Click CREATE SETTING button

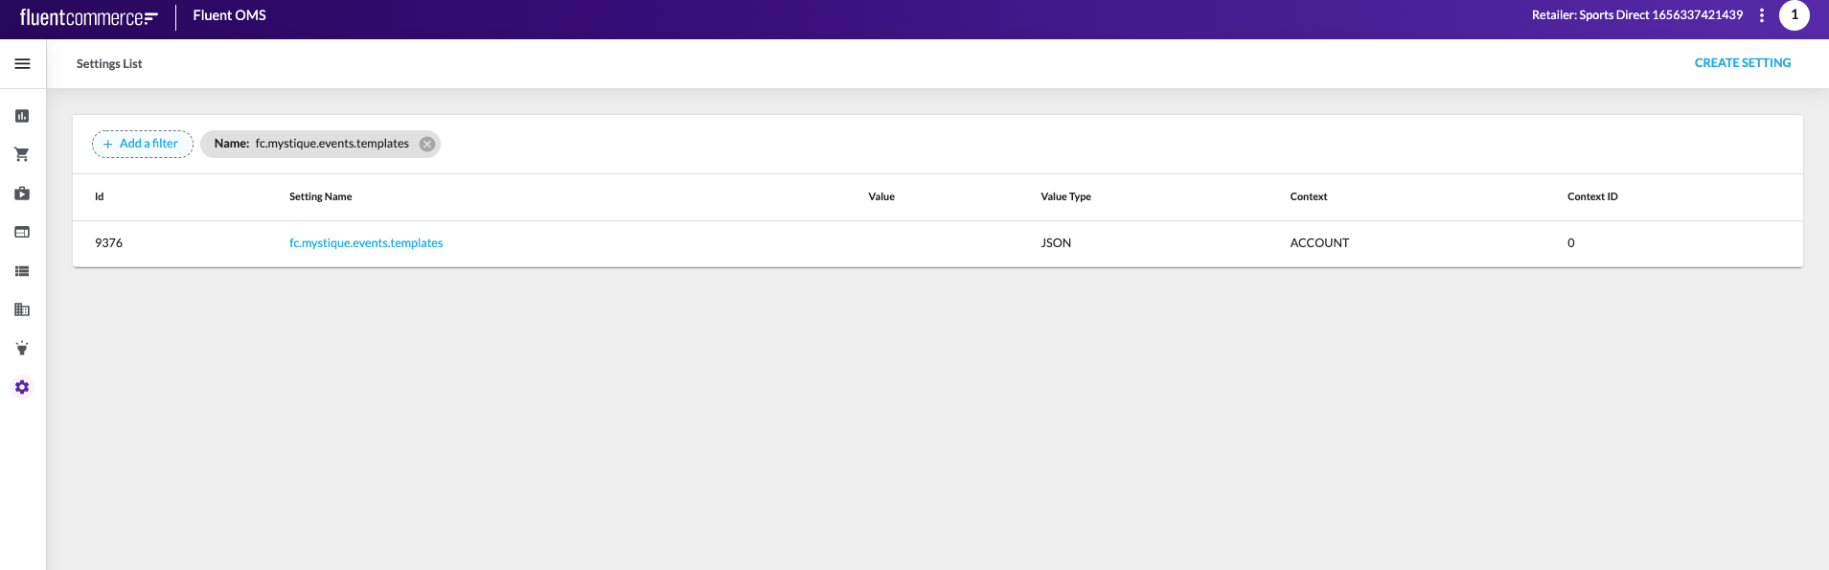click(1742, 63)
